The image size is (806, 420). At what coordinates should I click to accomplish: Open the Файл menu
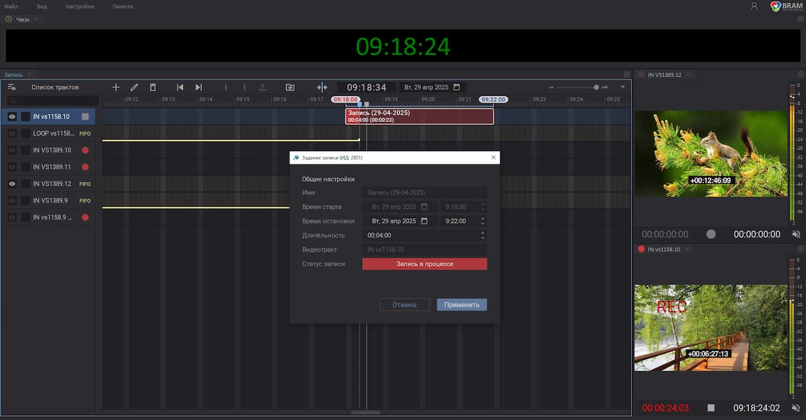click(11, 6)
